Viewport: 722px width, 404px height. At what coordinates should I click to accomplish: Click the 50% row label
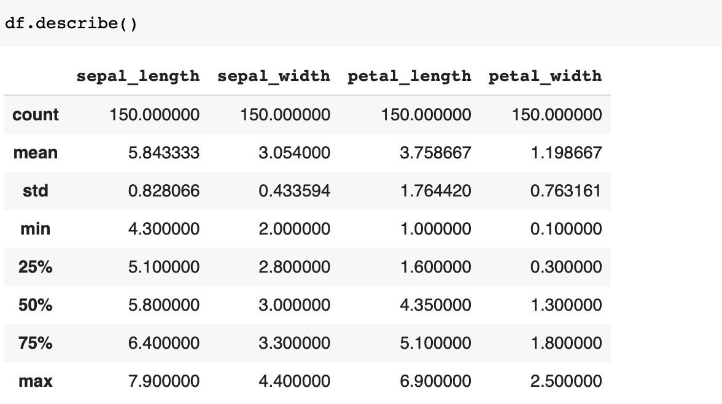[35, 305]
